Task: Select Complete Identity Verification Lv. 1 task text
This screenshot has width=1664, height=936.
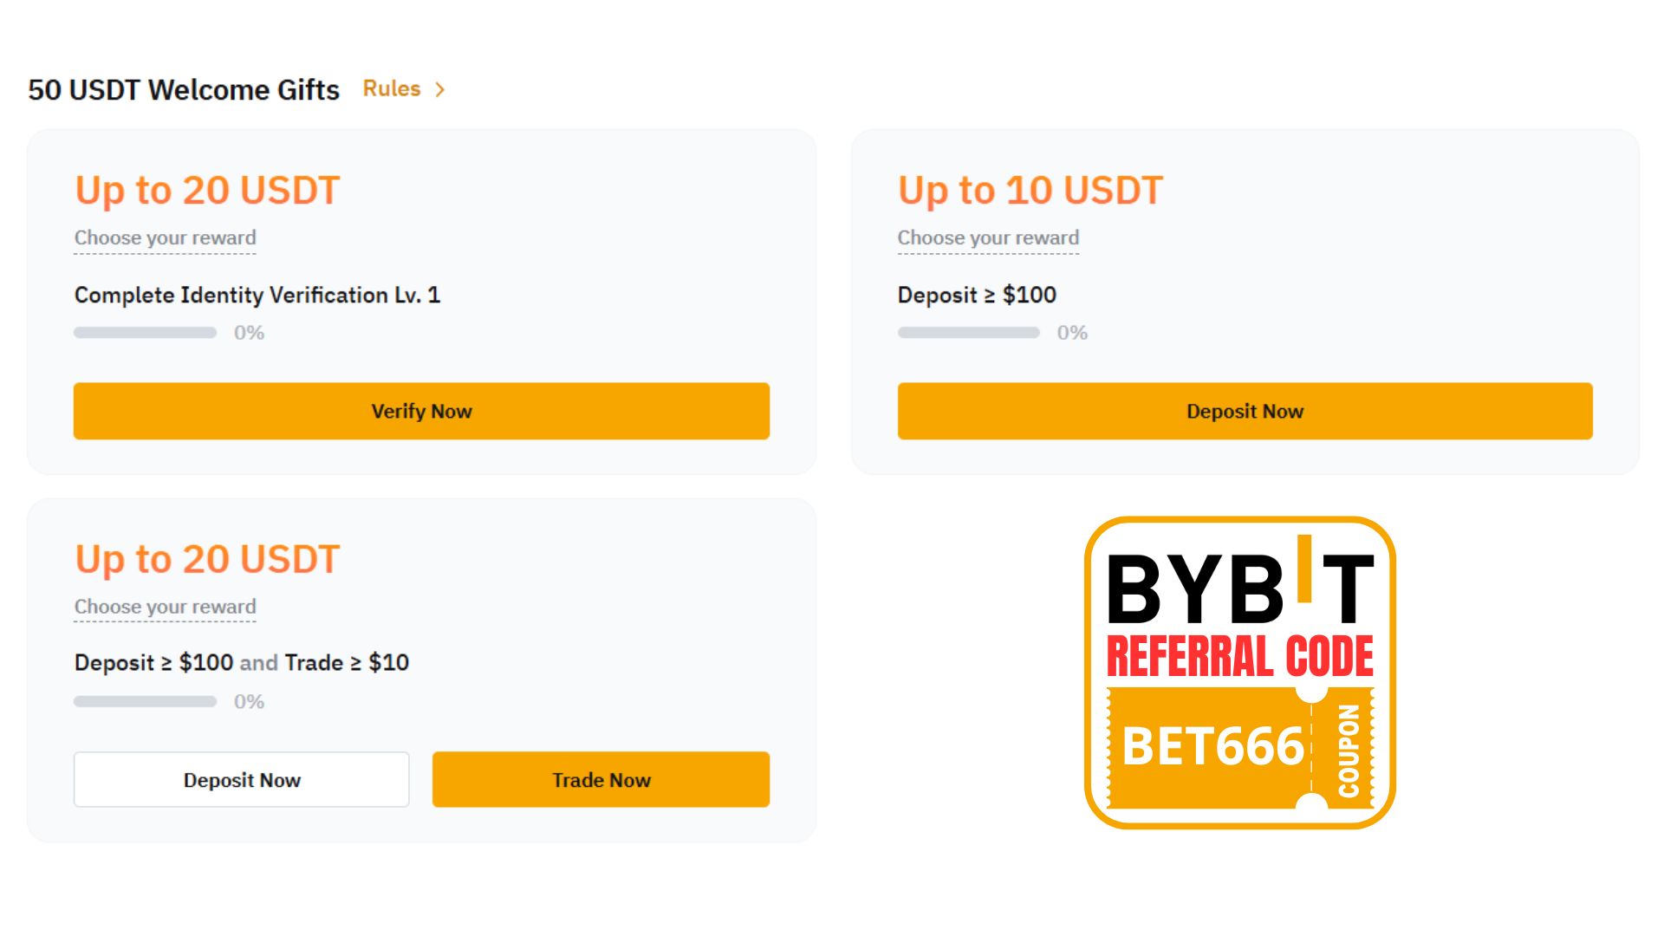Action: click(x=257, y=295)
